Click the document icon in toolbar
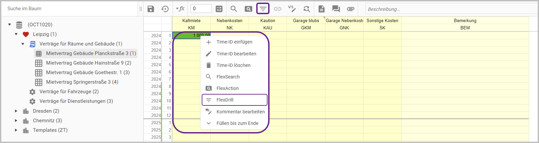This screenshot has height=143, width=539. tap(321, 9)
